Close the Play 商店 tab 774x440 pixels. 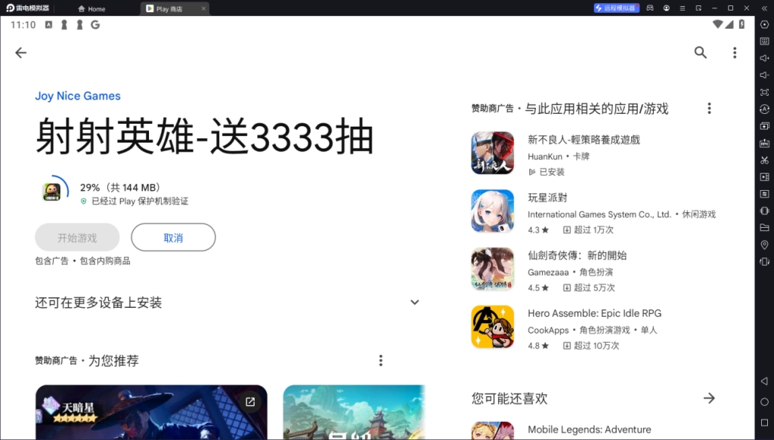(x=203, y=8)
